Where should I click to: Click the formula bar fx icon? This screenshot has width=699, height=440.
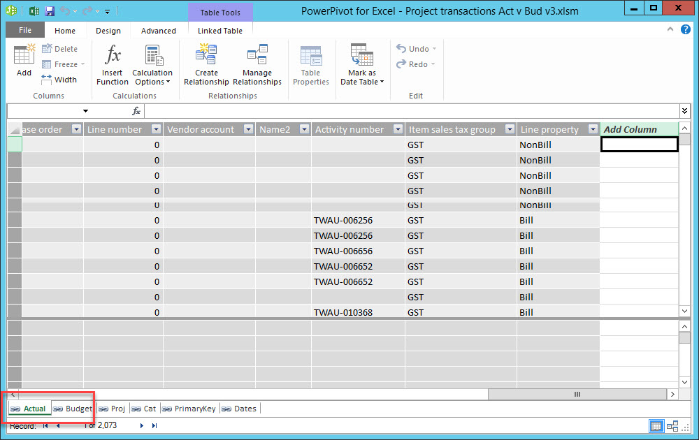(x=136, y=111)
